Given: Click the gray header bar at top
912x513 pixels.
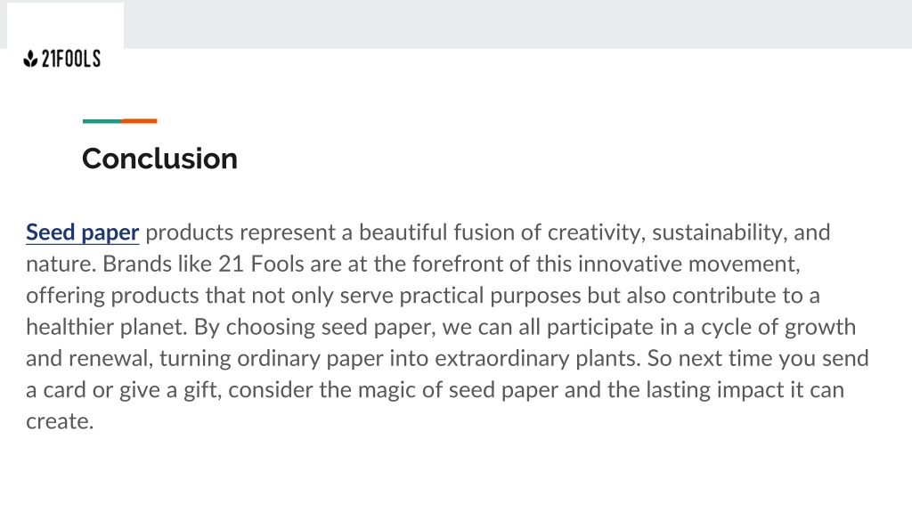Looking at the screenshot, I should tap(517, 24).
